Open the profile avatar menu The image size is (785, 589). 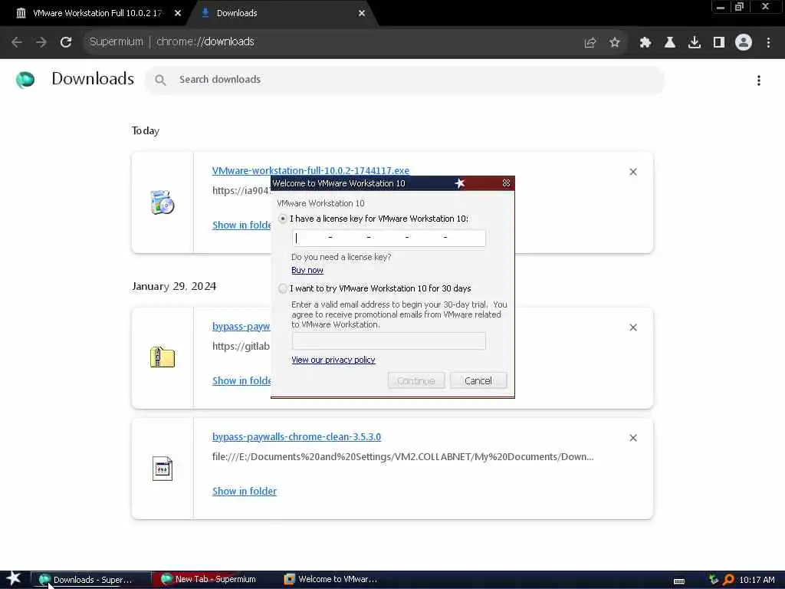coord(744,42)
